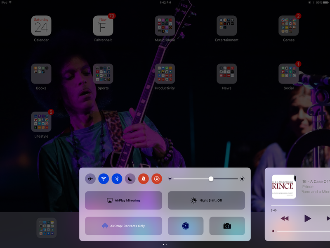Open the Social folder
330x248 pixels.
pyautogui.click(x=288, y=74)
